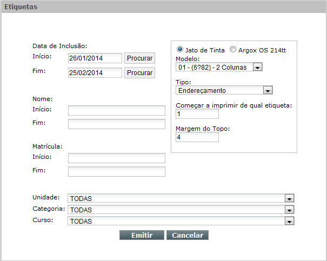Click the Cancelar button
Image resolution: width=327 pixels, height=261 pixels.
pyautogui.click(x=188, y=235)
